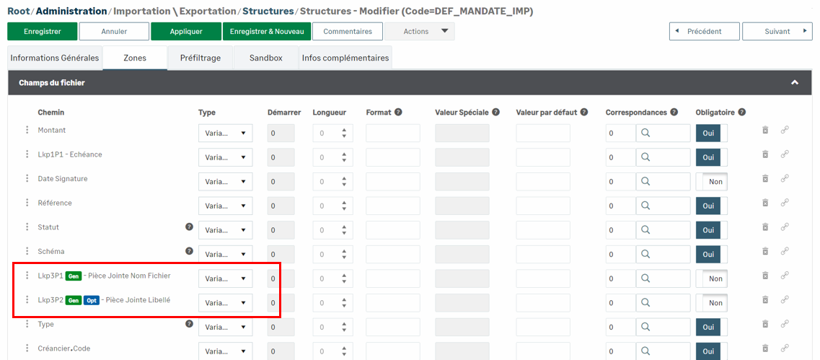Toggle Obligatoire switch for Date Signature
This screenshot has width=820, height=360.
711,182
